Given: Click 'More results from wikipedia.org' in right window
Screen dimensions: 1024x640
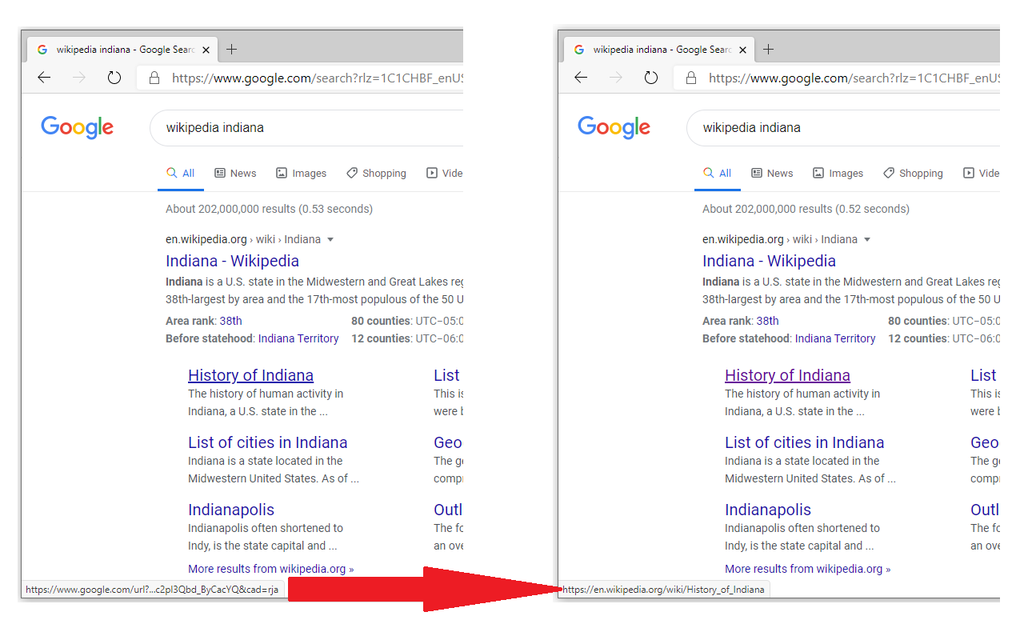Looking at the screenshot, I should click(x=807, y=569).
